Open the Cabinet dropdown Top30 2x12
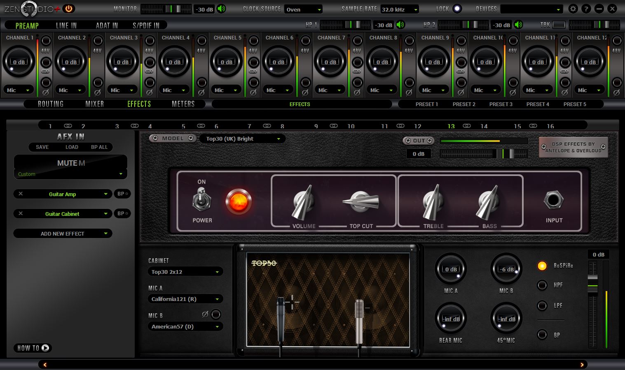The height and width of the screenshot is (370, 625). tap(185, 272)
